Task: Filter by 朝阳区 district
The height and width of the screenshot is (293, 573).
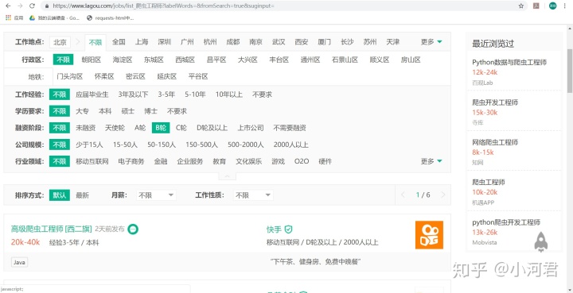Action: tap(92, 60)
